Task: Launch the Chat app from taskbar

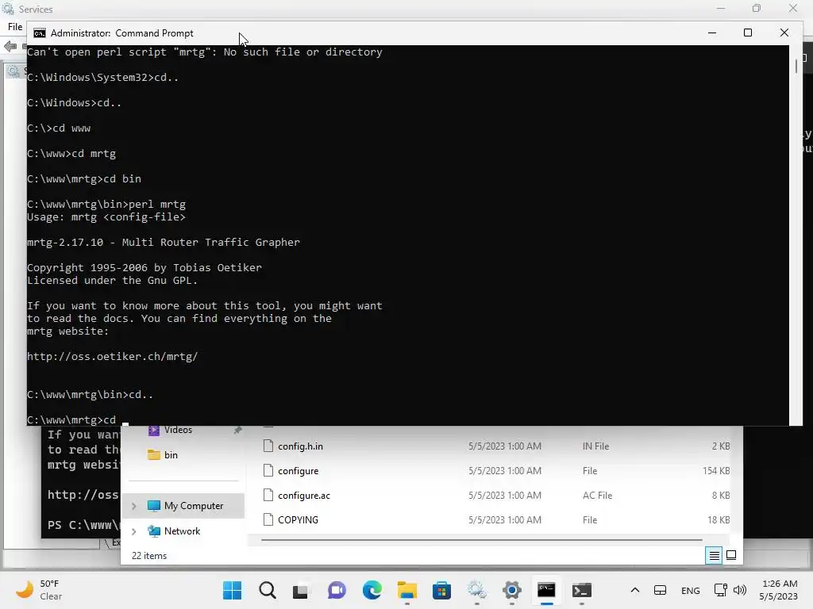Action: coord(337,590)
